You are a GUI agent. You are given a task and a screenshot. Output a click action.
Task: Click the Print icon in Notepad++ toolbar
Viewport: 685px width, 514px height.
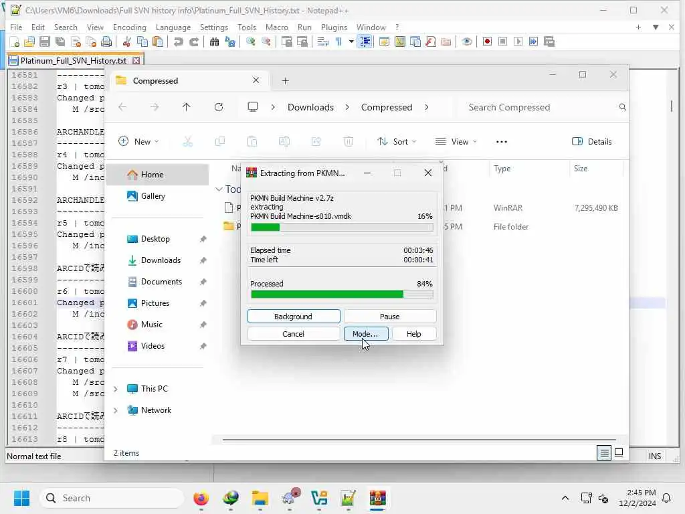click(106, 42)
